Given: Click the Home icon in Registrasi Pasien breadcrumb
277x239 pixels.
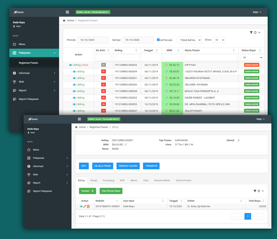Looking at the screenshot, I should point(64,21).
